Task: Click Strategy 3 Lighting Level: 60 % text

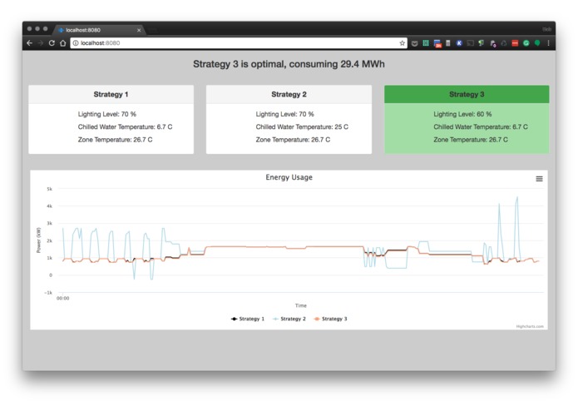Action: [x=462, y=114]
